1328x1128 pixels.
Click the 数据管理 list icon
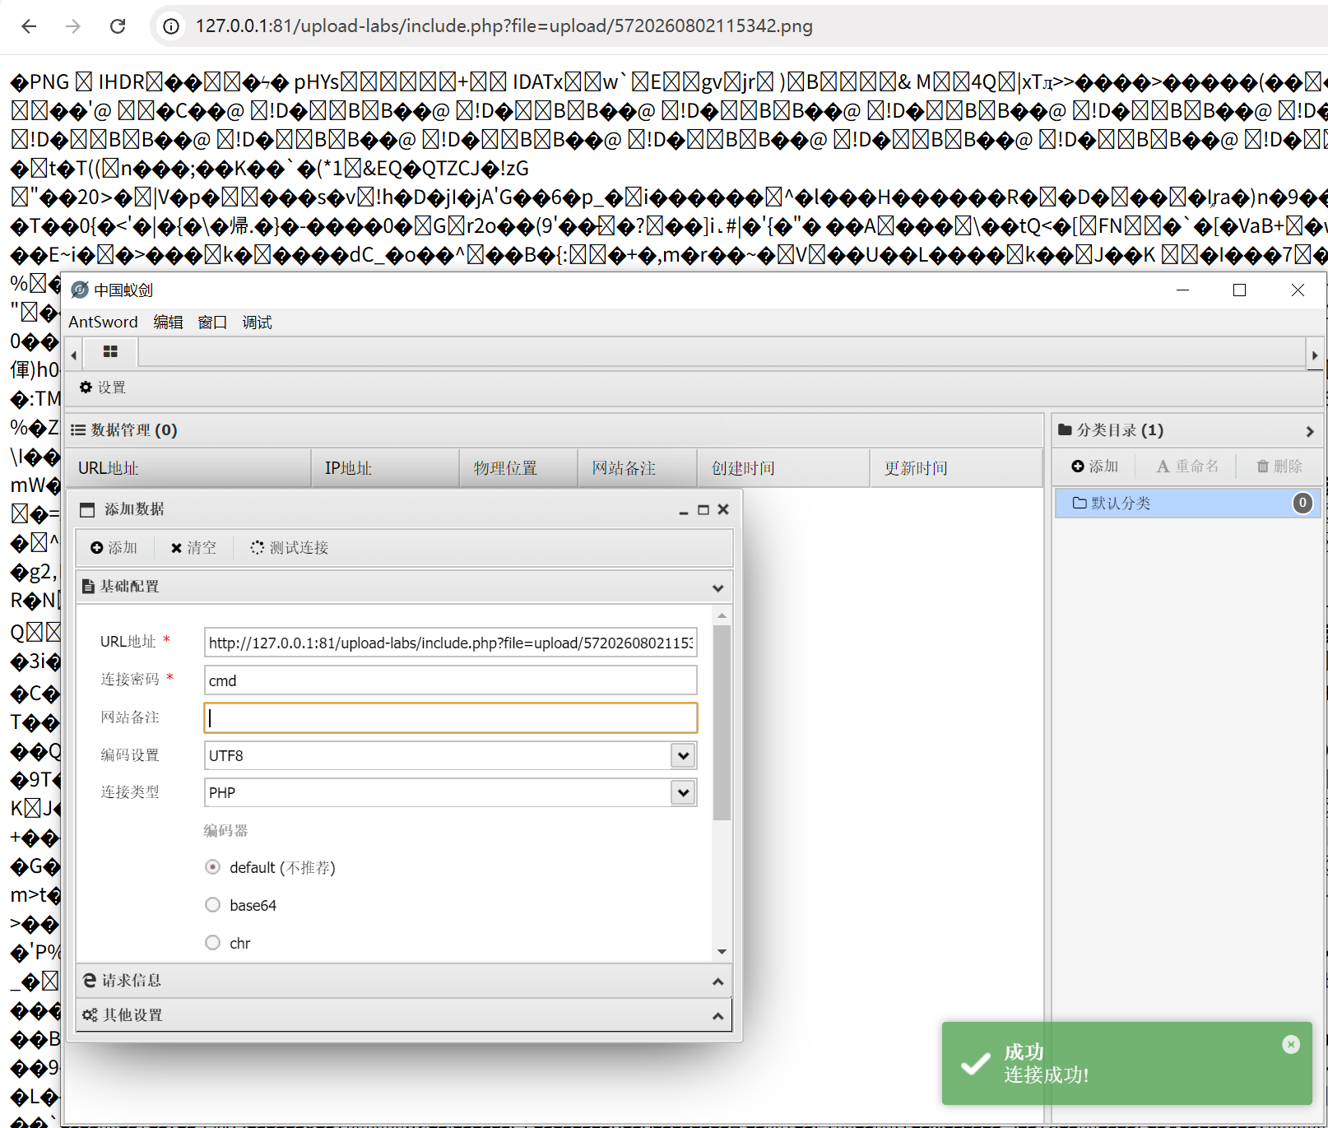pyautogui.click(x=78, y=429)
